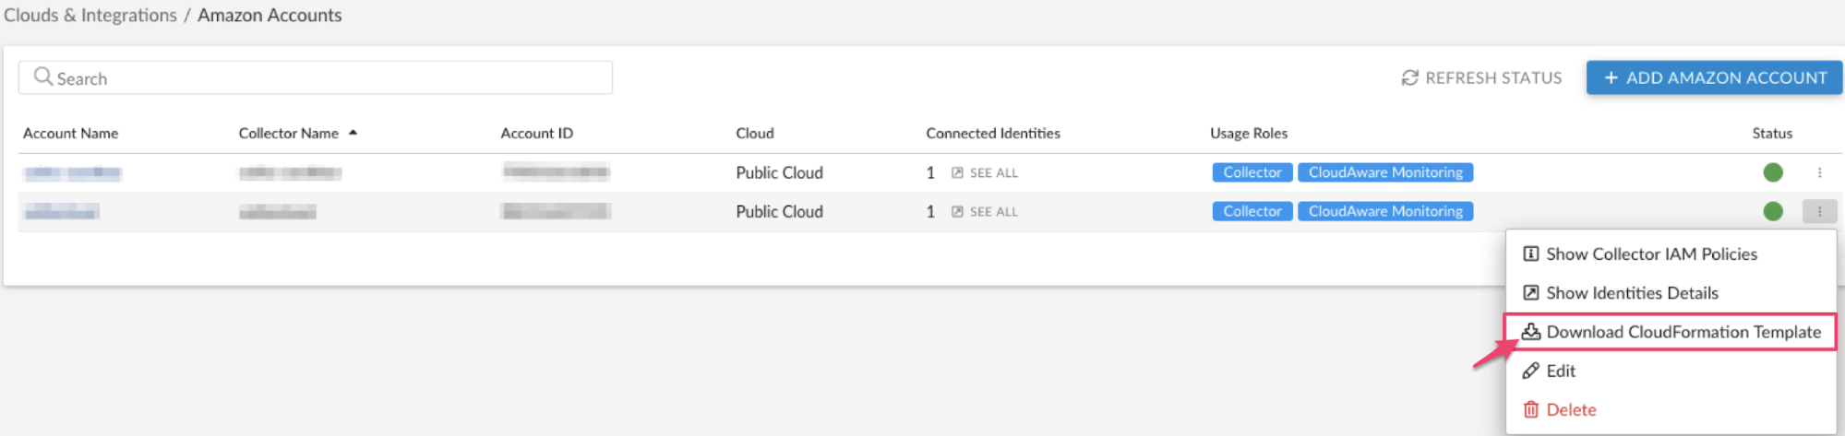Image resolution: width=1845 pixels, height=436 pixels.
Task: Open Clouds & Integrations breadcrumb
Action: tap(90, 16)
